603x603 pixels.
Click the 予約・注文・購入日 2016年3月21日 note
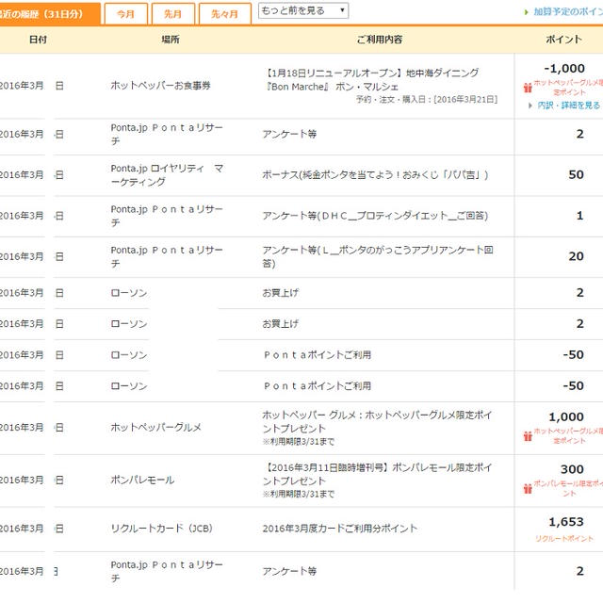pyautogui.click(x=427, y=100)
